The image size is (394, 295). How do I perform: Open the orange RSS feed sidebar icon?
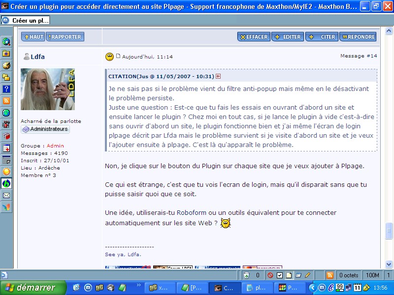6,101
